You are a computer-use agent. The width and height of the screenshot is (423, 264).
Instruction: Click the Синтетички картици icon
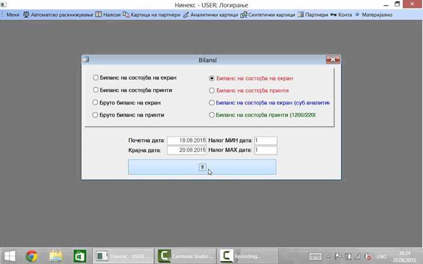(244, 15)
